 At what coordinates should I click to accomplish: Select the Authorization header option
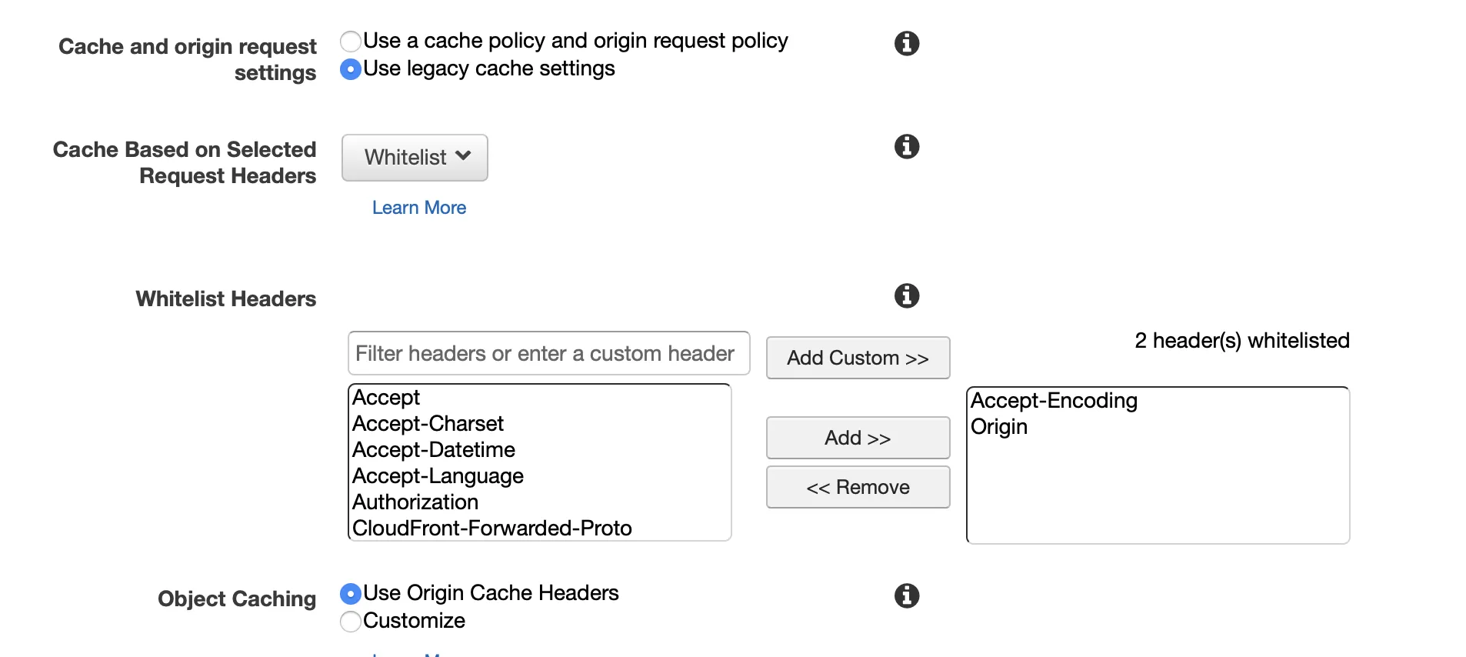[415, 502]
